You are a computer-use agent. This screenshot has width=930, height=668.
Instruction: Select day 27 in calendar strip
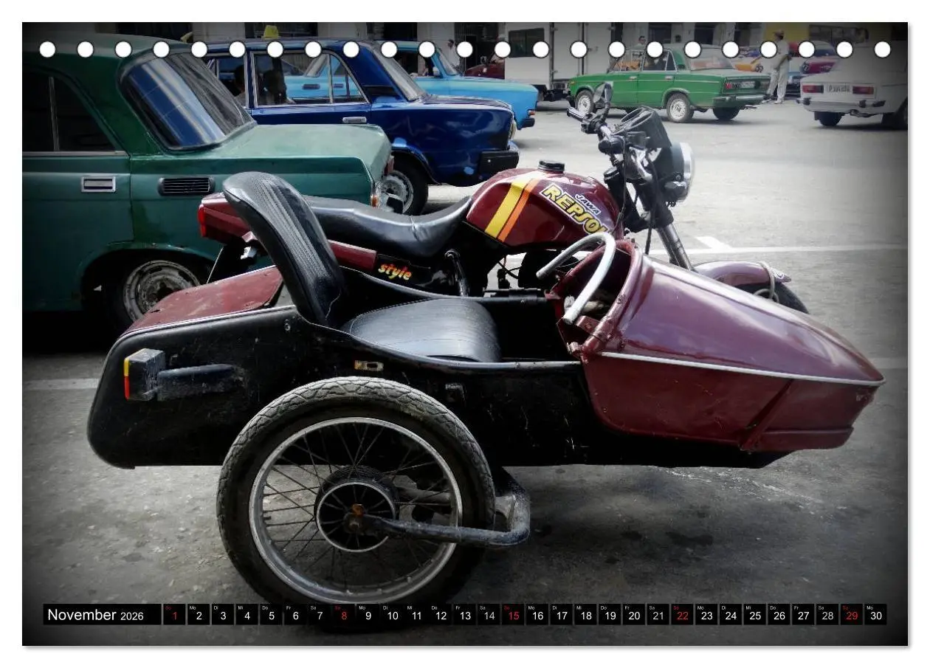point(804,614)
